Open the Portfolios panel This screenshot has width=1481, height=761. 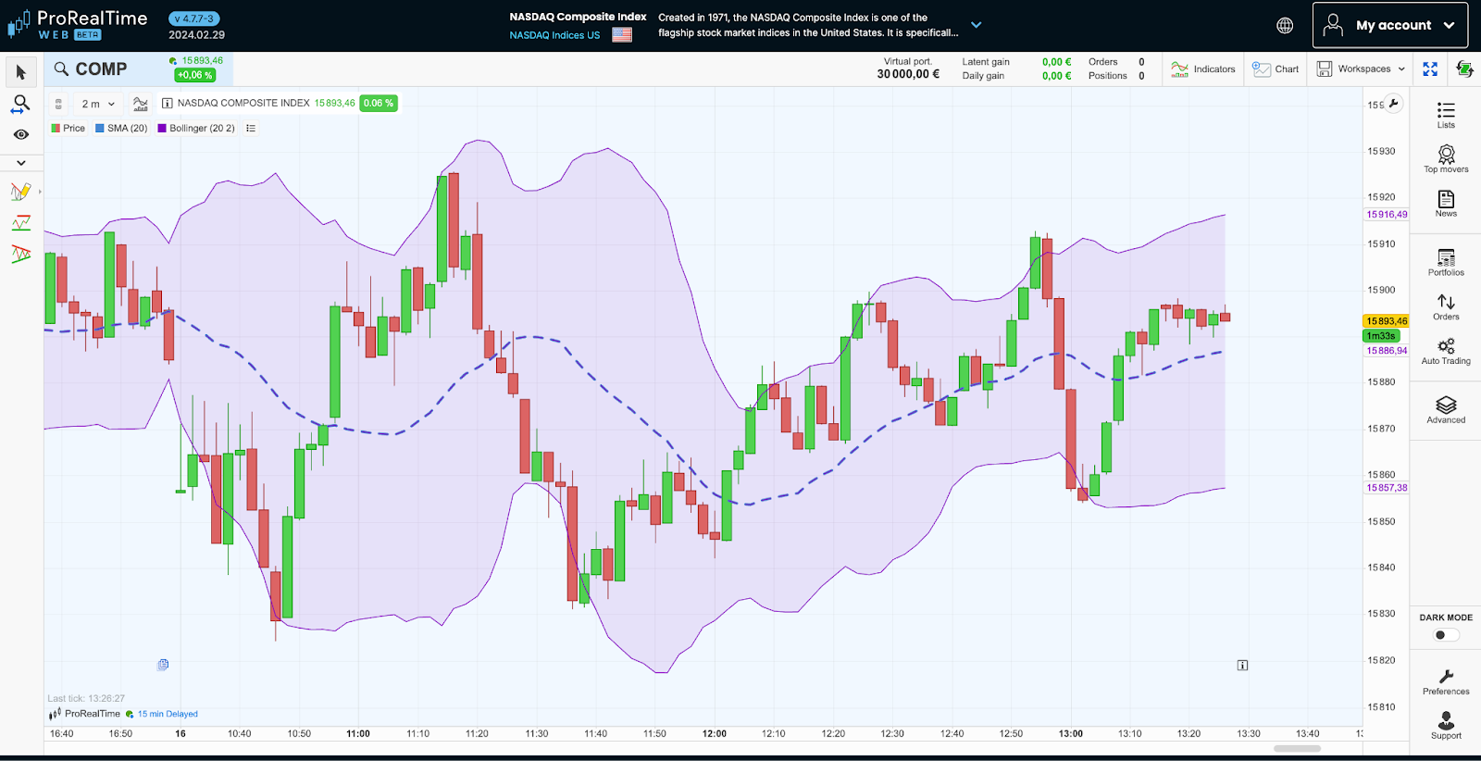[1446, 263]
